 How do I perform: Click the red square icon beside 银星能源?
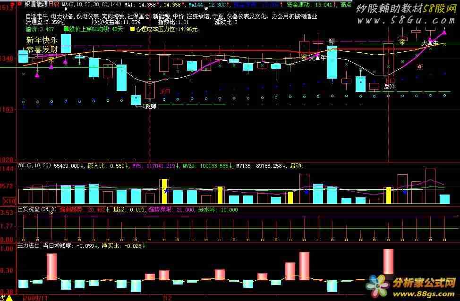pos(20,3)
